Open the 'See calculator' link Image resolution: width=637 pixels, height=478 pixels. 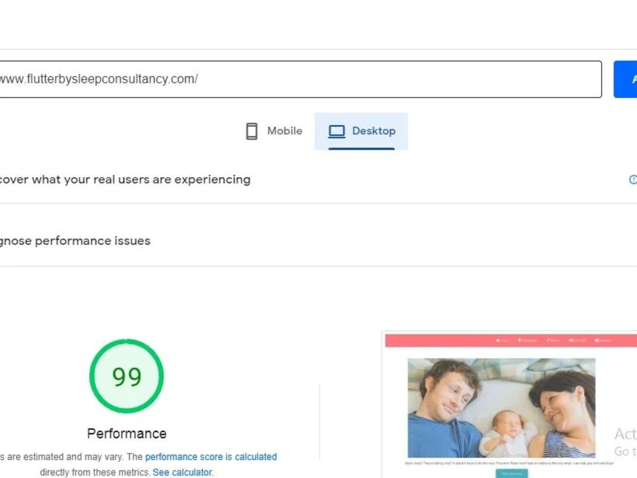183,472
